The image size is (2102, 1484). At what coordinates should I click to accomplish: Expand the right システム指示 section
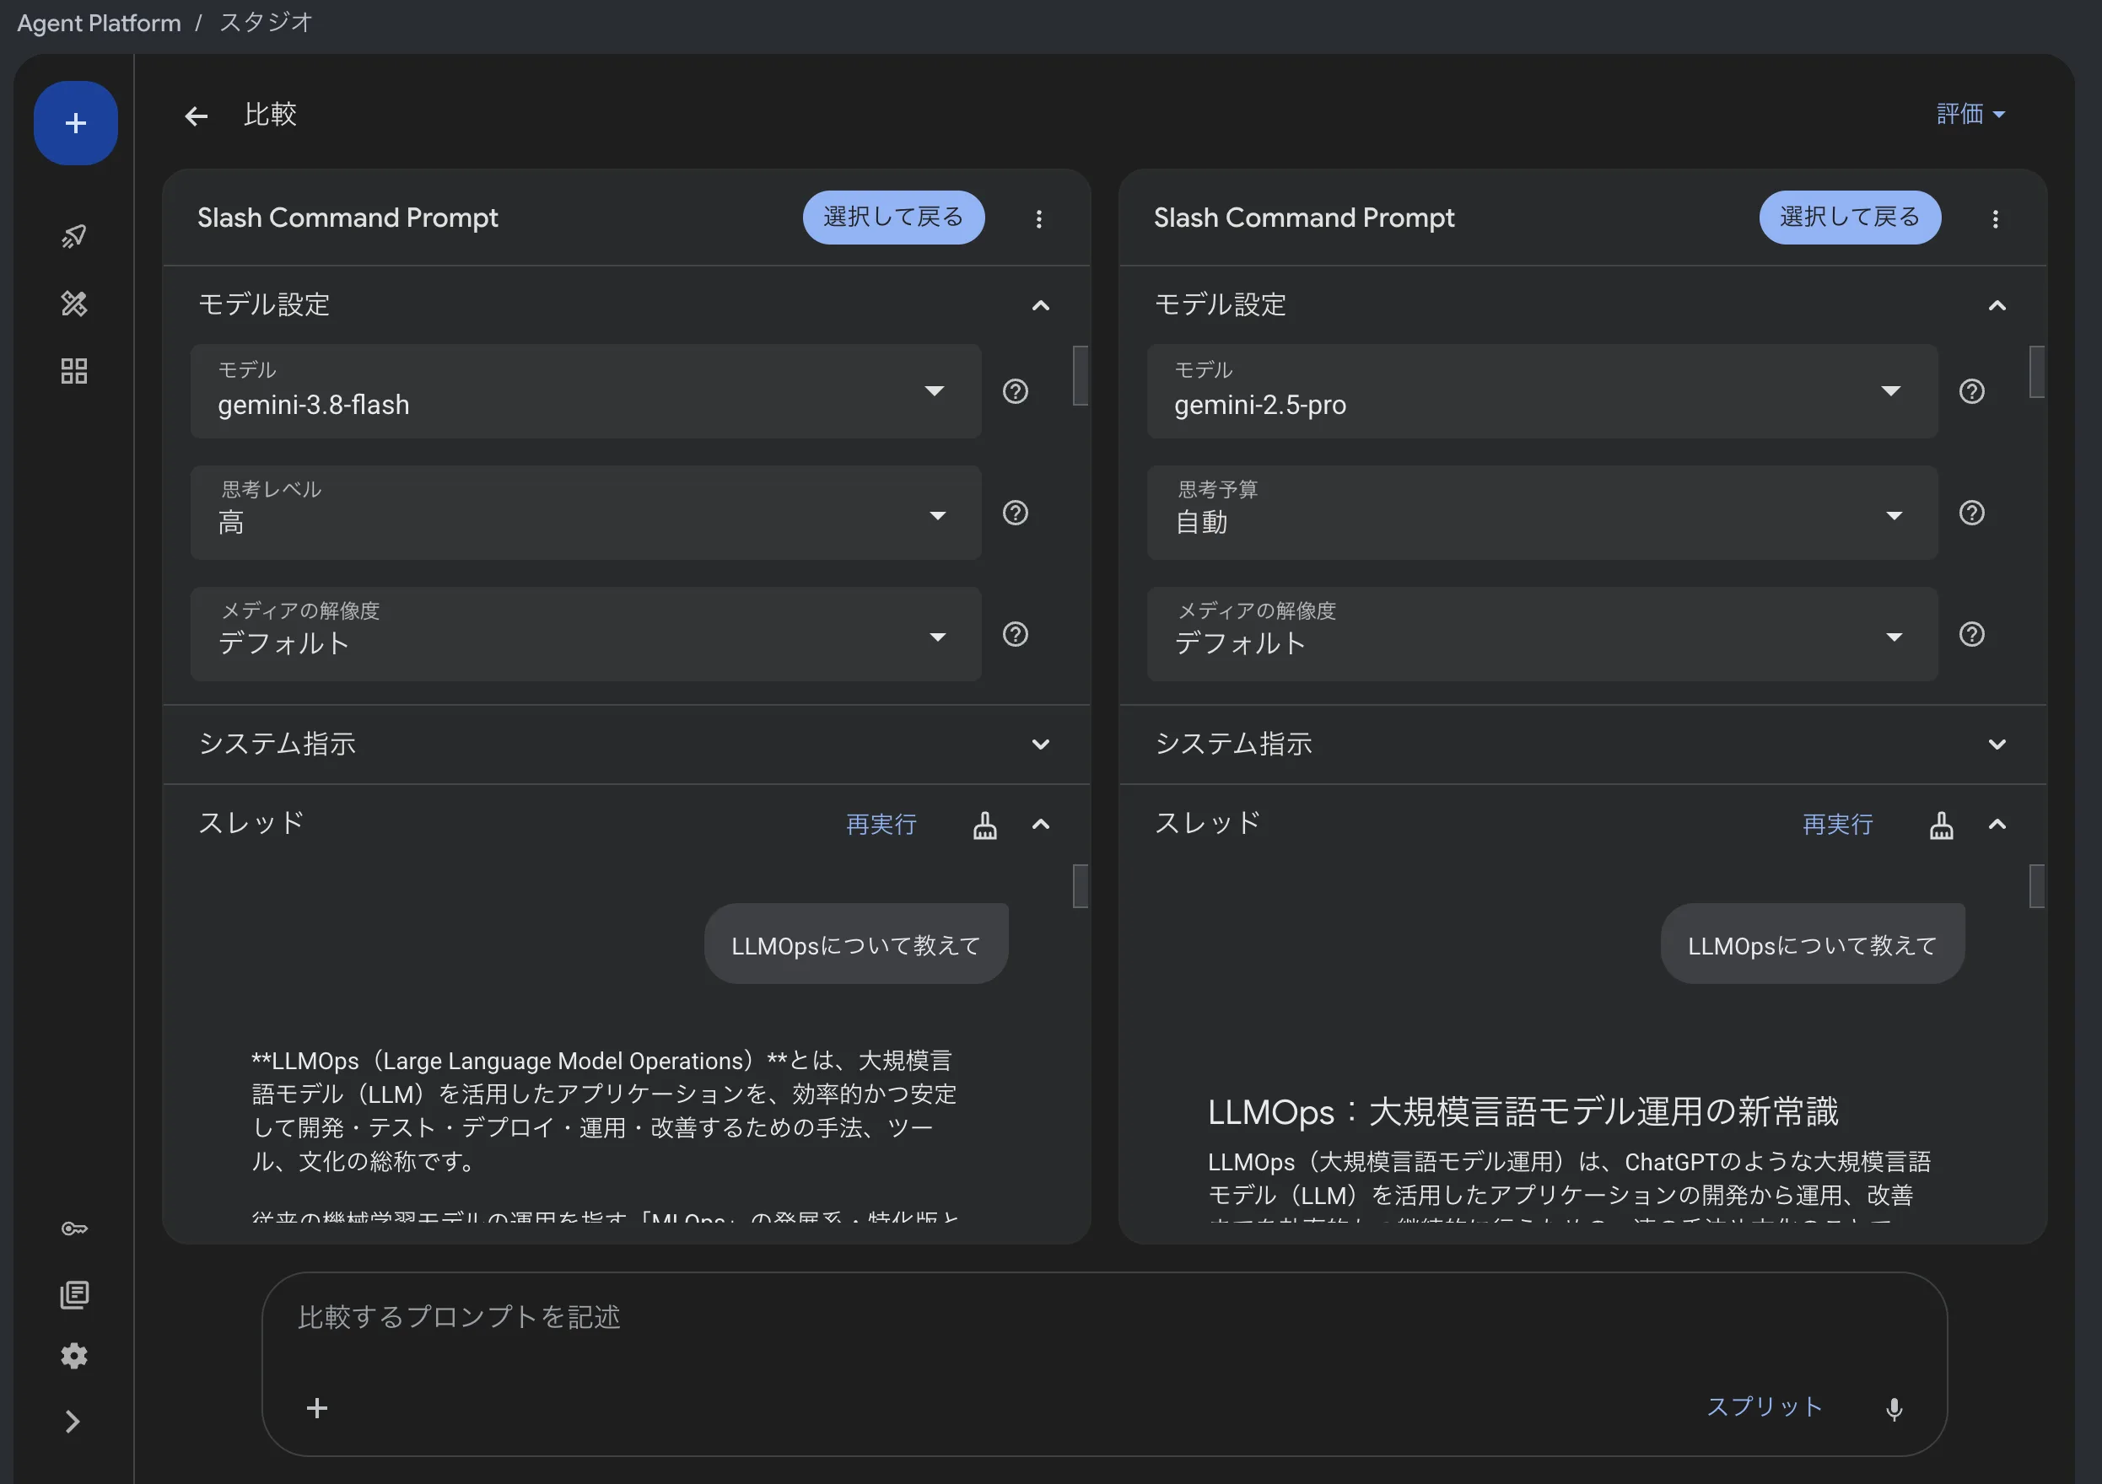pyautogui.click(x=1997, y=745)
